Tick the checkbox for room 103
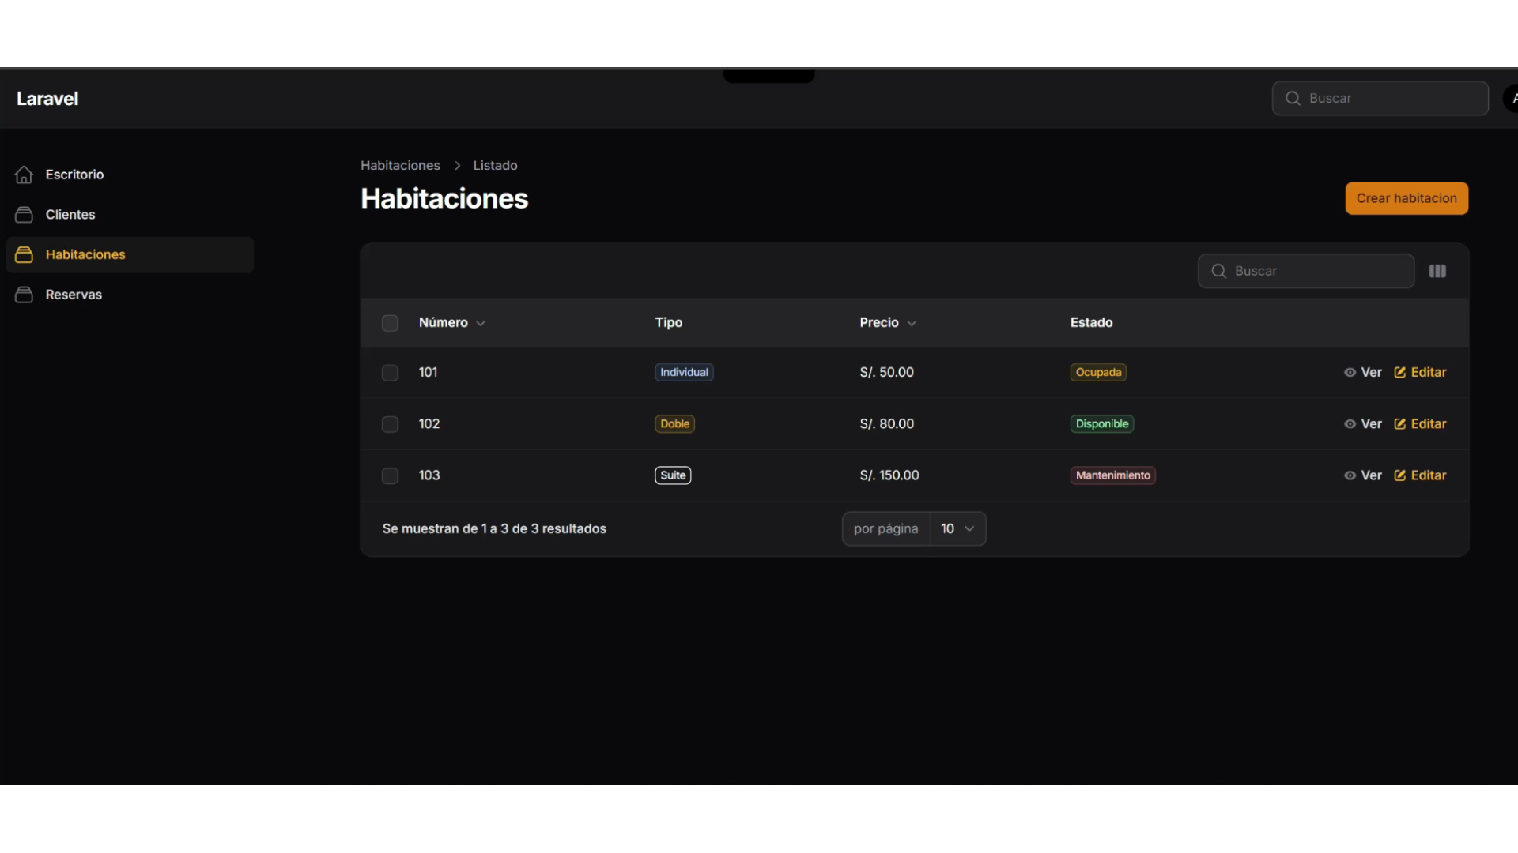Image resolution: width=1518 pixels, height=853 pixels. [390, 475]
